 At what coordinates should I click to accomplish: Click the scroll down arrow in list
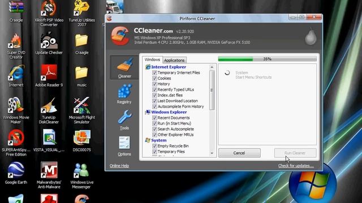[x=212, y=153]
